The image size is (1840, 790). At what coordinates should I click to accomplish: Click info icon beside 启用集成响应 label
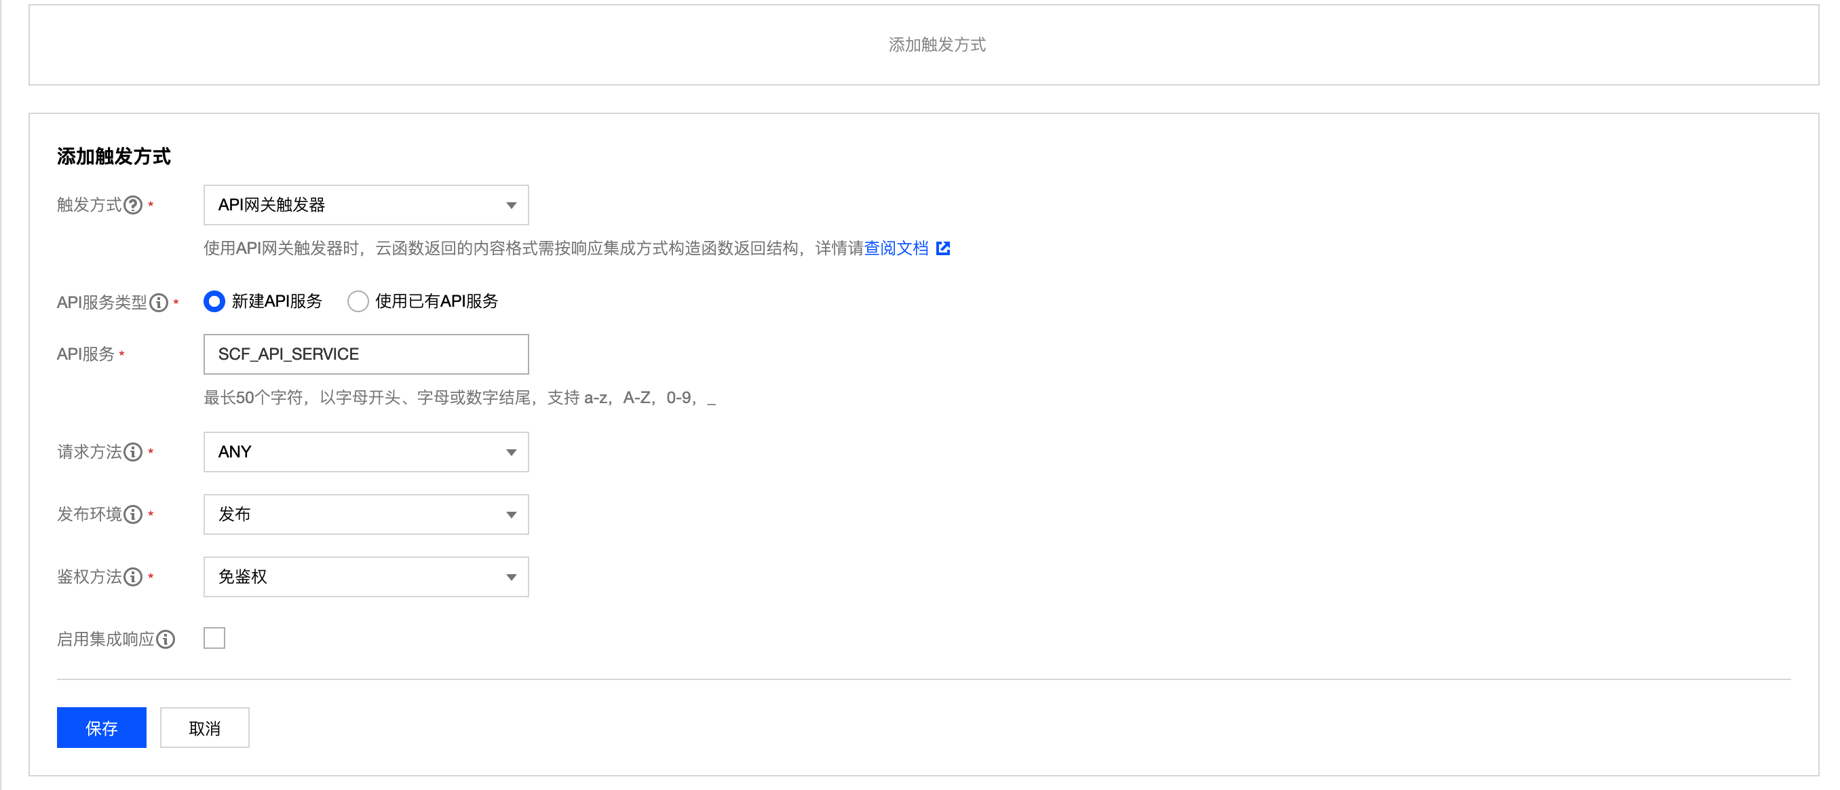pos(166,639)
